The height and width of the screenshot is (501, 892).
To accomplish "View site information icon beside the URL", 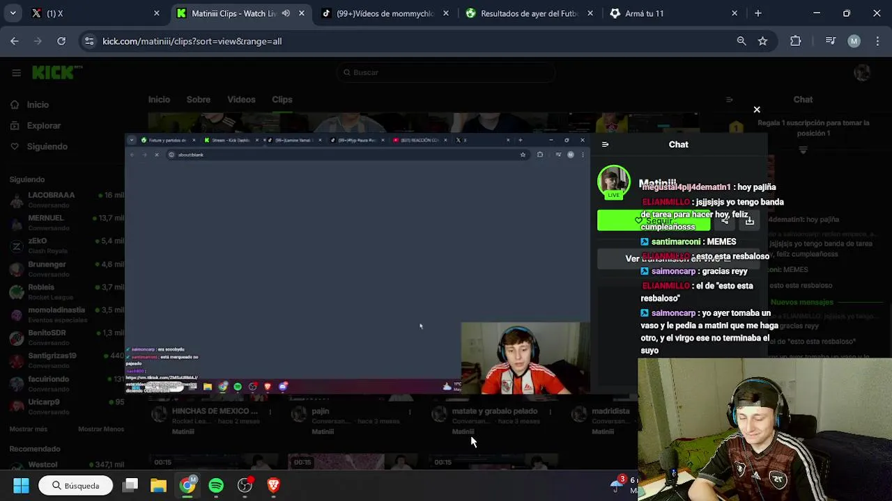I will click(89, 41).
